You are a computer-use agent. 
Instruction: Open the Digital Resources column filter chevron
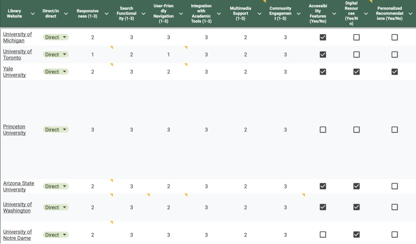(x=366, y=13)
